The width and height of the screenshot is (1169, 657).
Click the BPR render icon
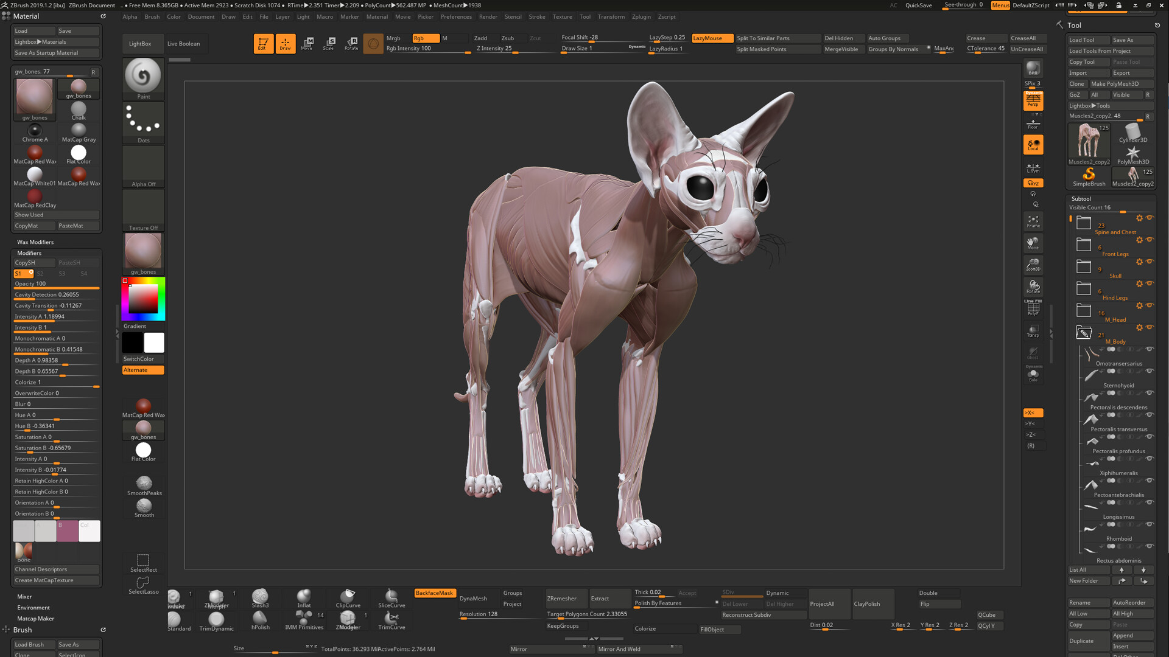tap(1033, 68)
